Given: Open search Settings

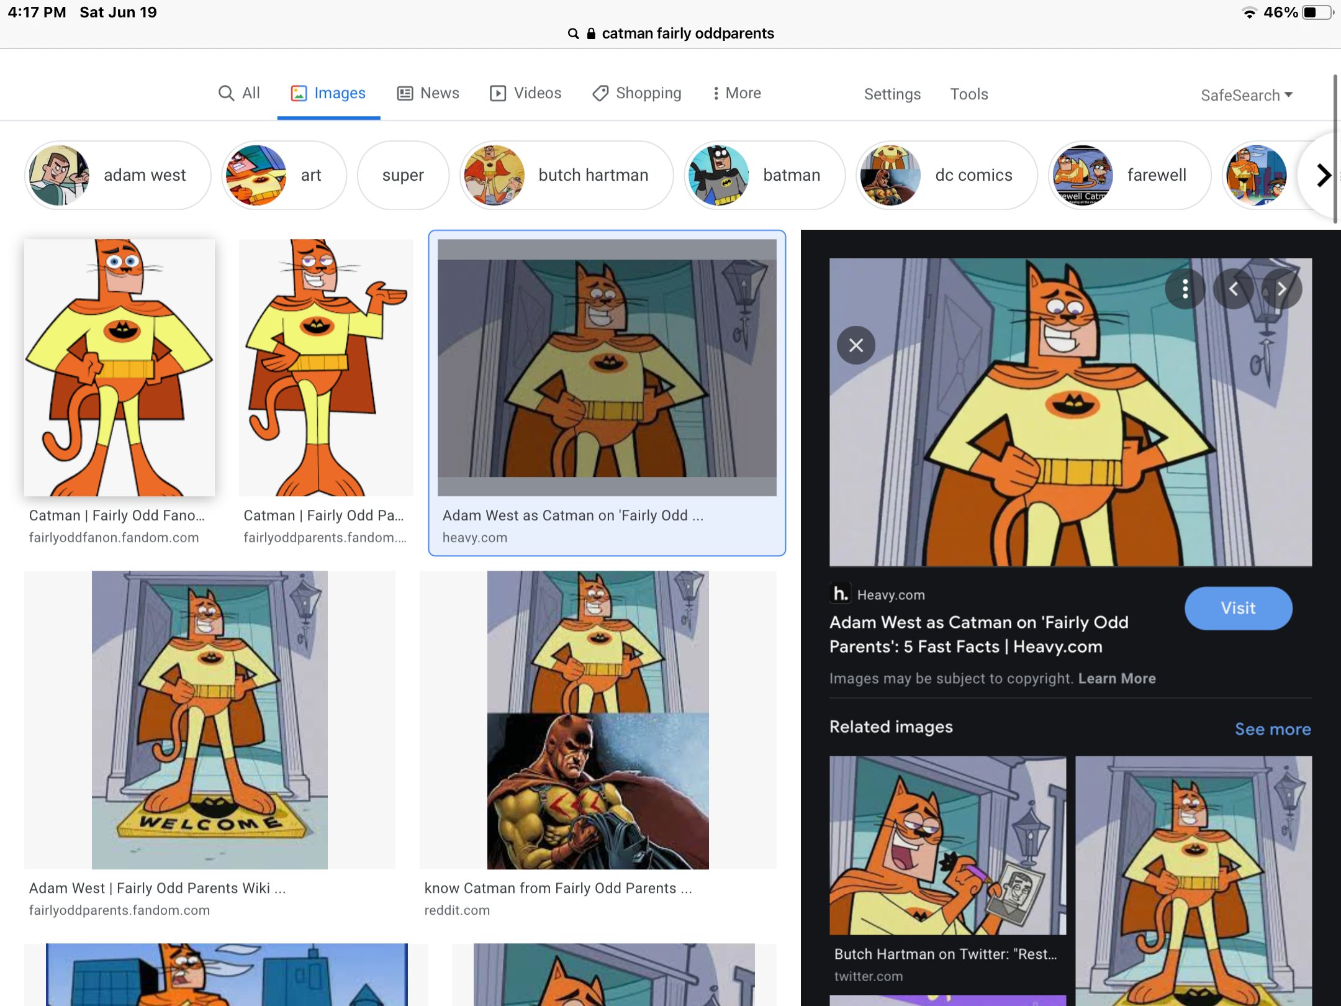Looking at the screenshot, I should pyautogui.click(x=892, y=94).
